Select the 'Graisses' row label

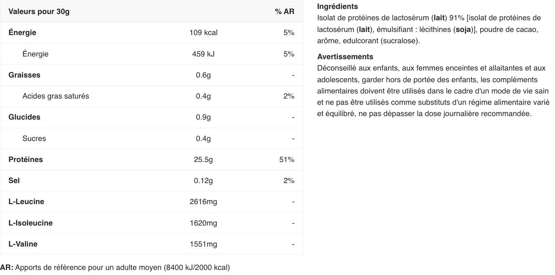(x=24, y=75)
